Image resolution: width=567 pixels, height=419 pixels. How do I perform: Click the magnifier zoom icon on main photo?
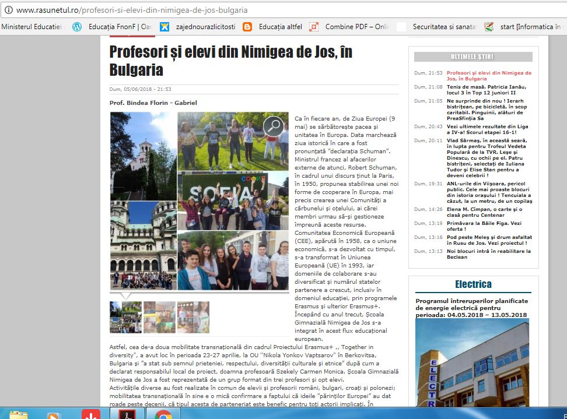coord(273,126)
